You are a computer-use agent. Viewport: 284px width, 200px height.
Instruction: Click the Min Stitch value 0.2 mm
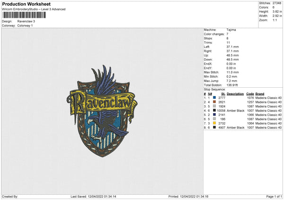232,76
